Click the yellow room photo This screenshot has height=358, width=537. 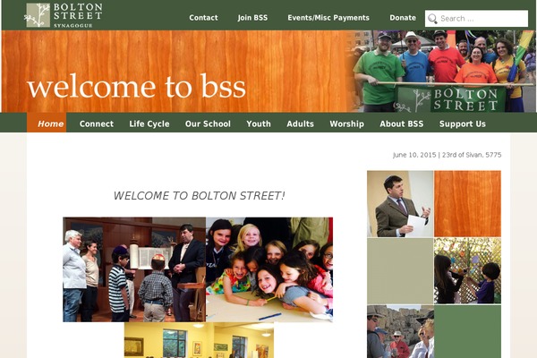[x=199, y=340]
